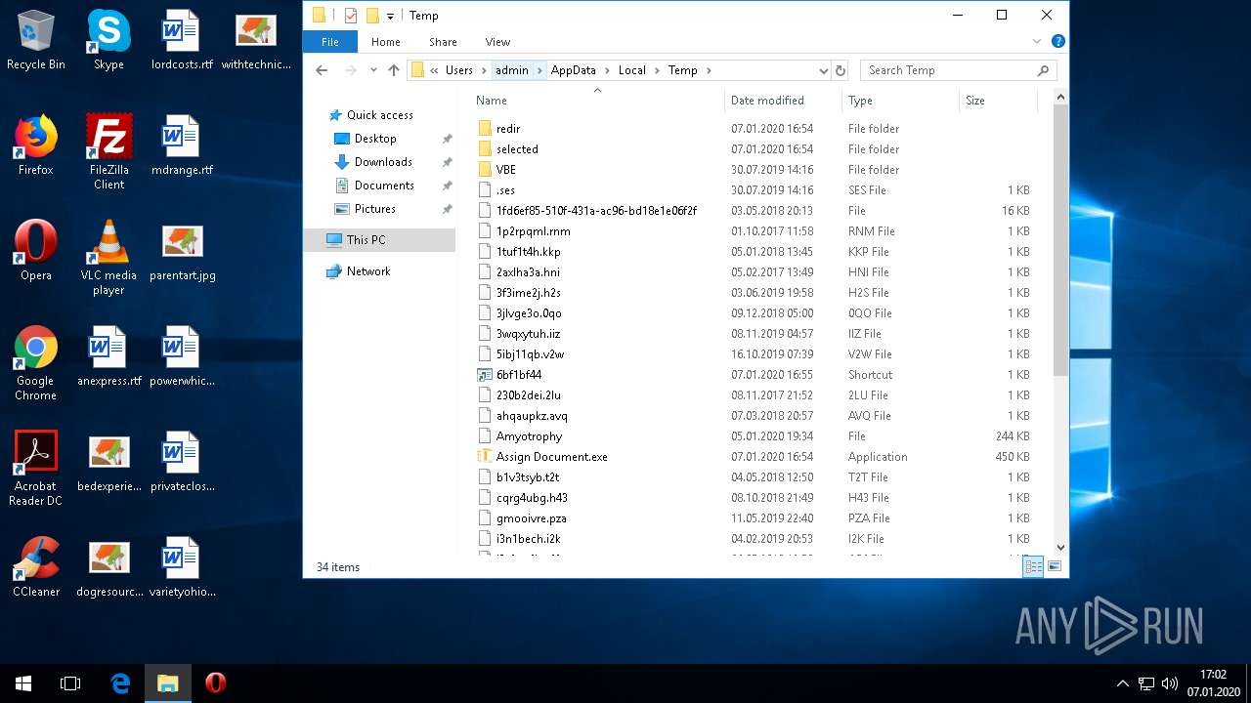The height and width of the screenshot is (703, 1251).
Task: Open powerwhic document on desktop
Action: click(182, 357)
